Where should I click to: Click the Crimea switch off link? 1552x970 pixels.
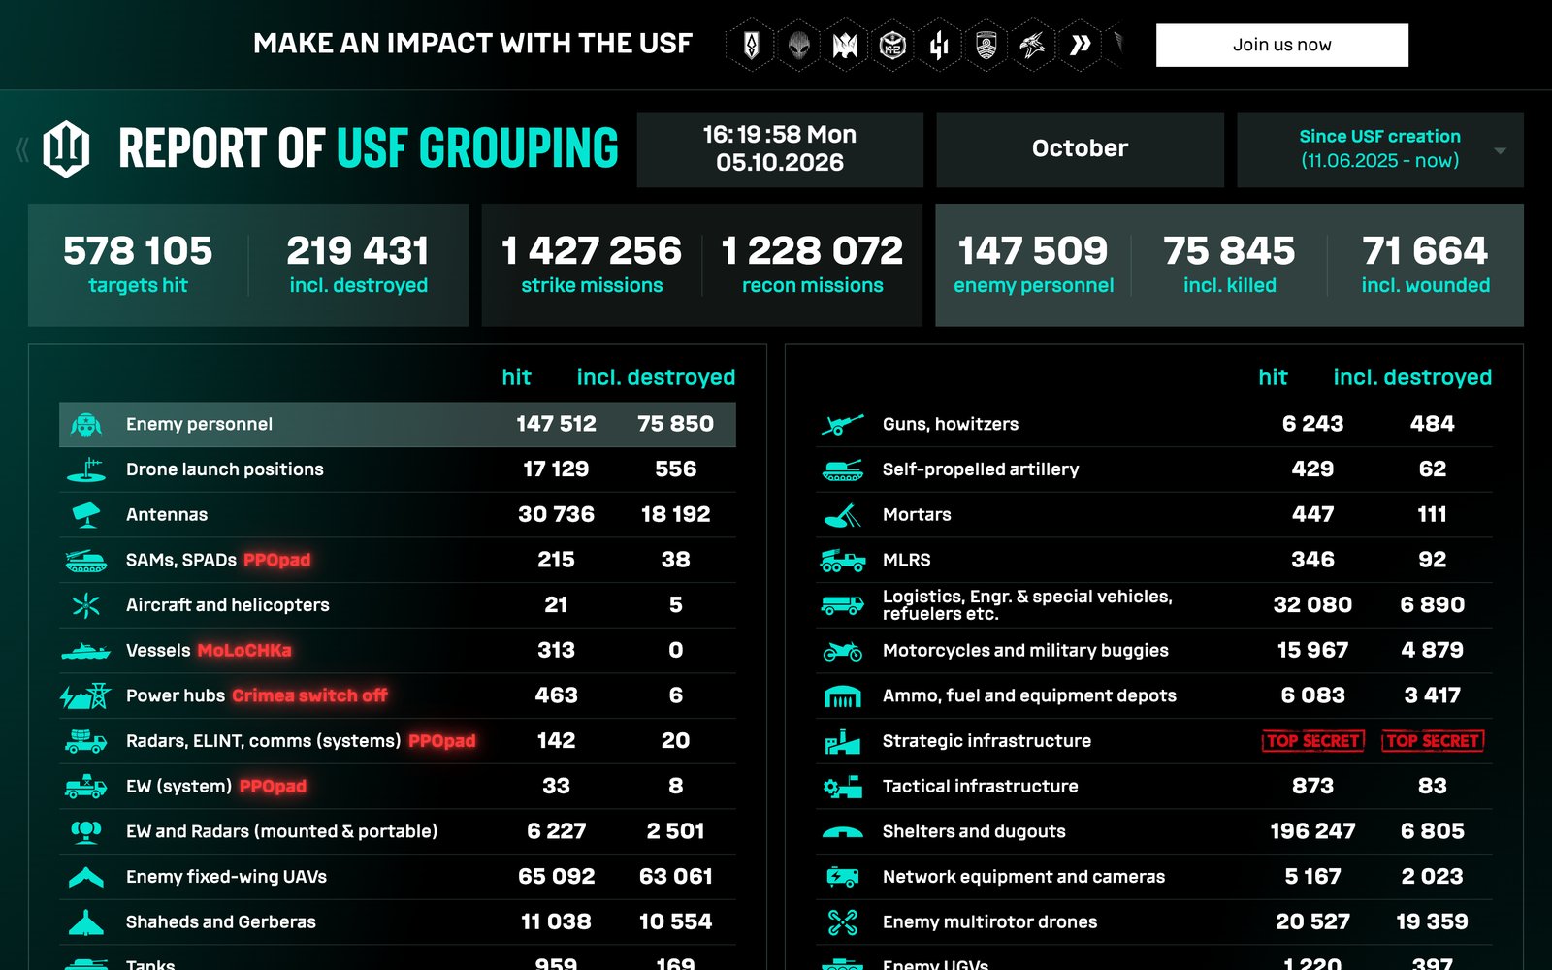pyautogui.click(x=309, y=695)
